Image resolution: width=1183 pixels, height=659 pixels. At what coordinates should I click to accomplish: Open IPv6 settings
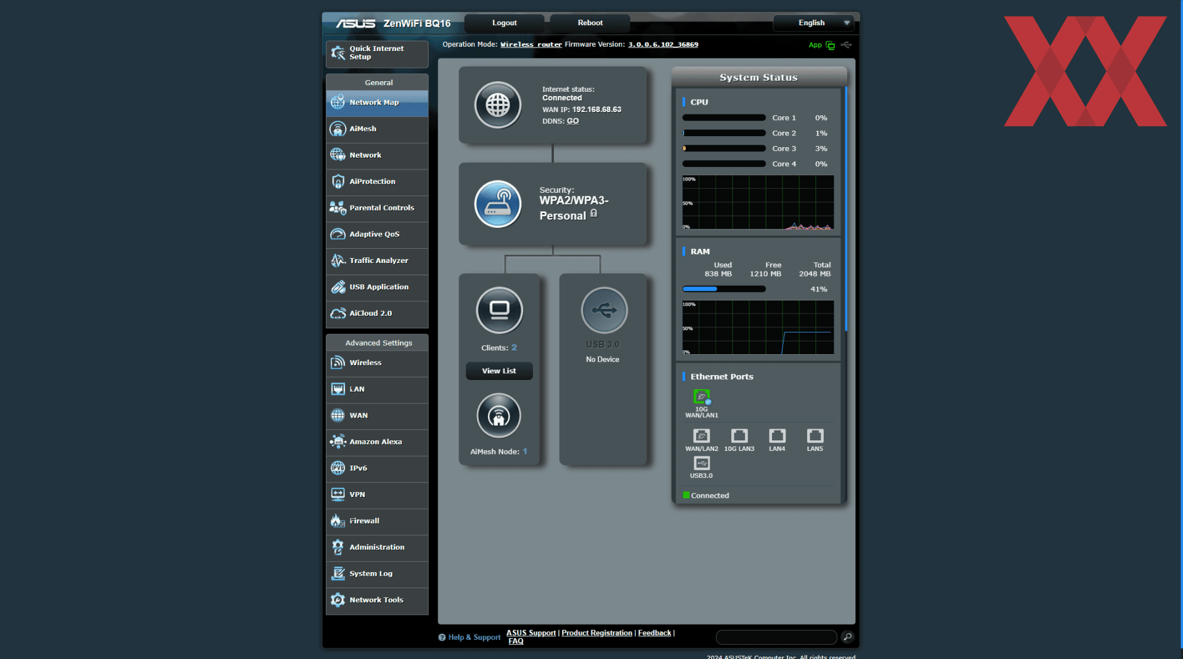377,468
